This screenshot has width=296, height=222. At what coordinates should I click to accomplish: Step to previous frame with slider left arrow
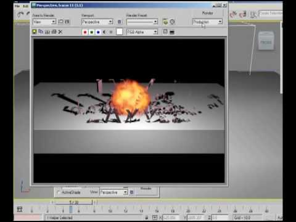tap(52, 202)
